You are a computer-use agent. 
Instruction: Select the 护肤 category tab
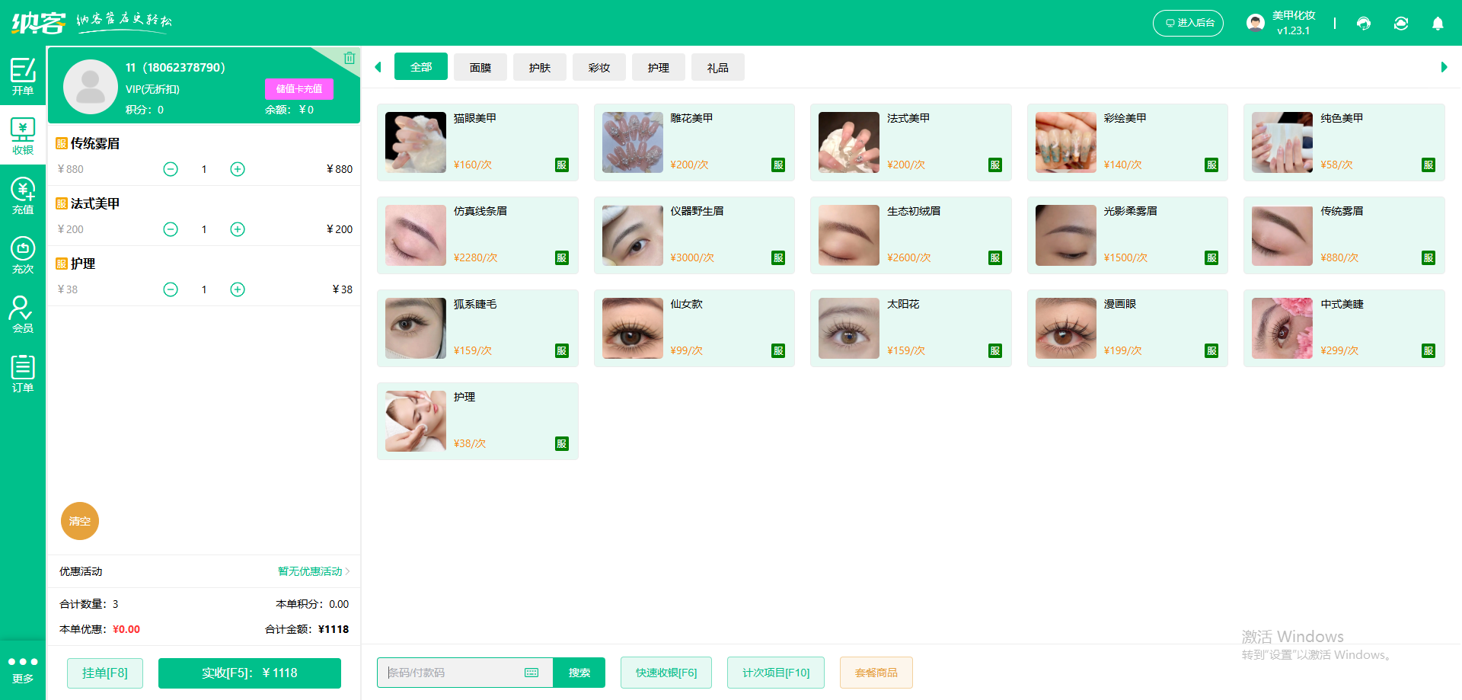tap(540, 67)
